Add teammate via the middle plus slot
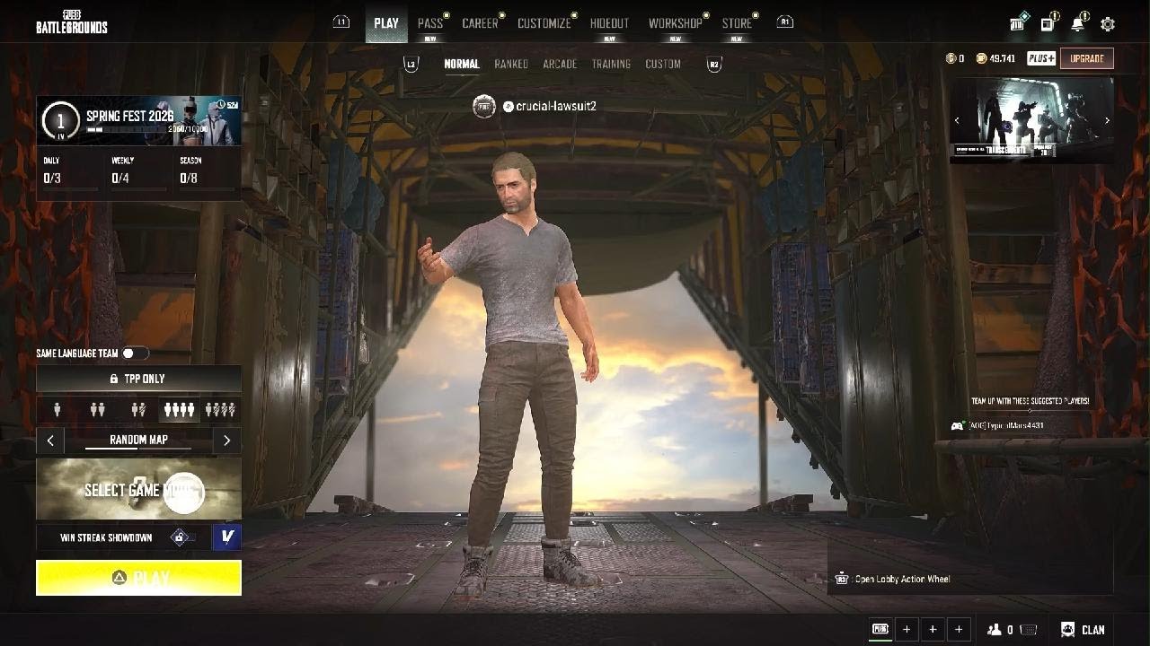This screenshot has width=1150, height=646. [933, 630]
